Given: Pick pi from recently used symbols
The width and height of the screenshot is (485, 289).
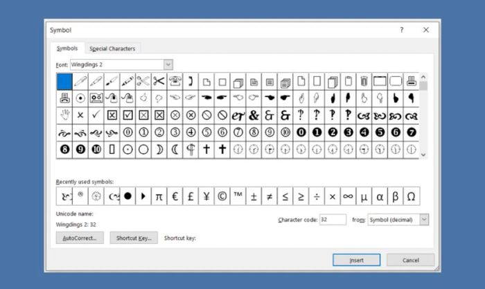Looking at the screenshot, I should 159,196.
